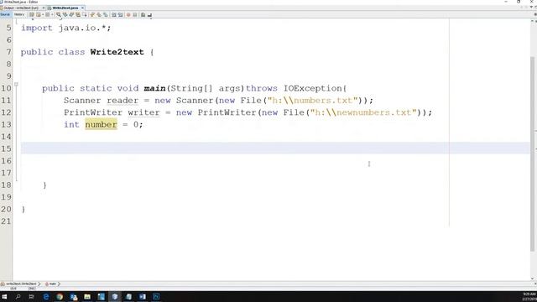537x302 pixels.
Task: Click the class name Write2text
Action: tap(117, 52)
